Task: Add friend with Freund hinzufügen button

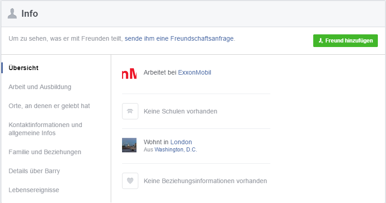Action: coord(345,41)
